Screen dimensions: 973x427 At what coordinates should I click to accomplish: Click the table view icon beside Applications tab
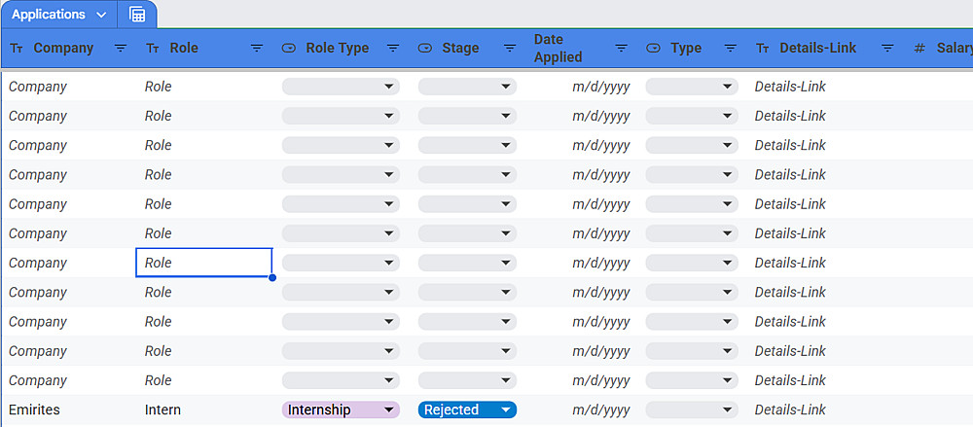137,15
